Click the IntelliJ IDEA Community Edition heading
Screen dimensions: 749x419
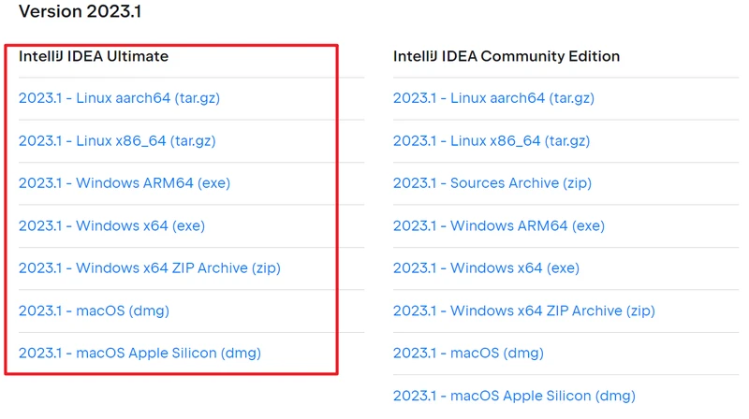tap(507, 56)
